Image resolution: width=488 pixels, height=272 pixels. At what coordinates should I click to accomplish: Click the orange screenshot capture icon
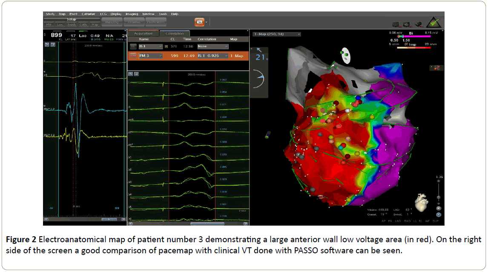coord(199,22)
